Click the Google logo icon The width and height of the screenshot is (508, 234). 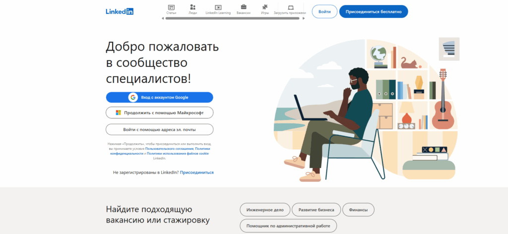[133, 98]
